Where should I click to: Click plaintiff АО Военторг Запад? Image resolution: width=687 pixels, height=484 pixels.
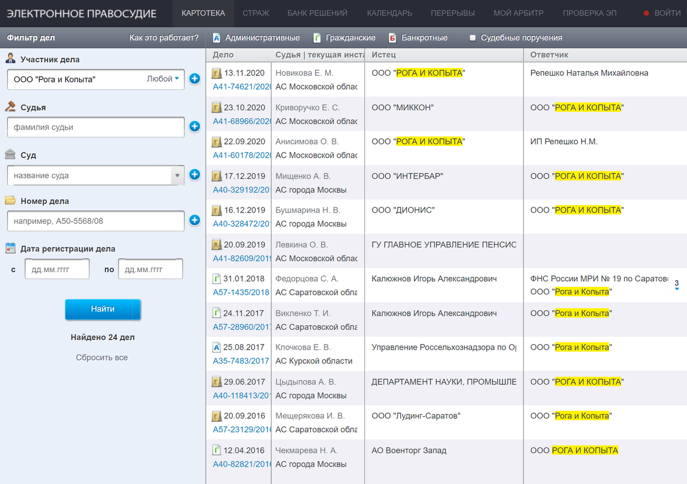click(409, 450)
